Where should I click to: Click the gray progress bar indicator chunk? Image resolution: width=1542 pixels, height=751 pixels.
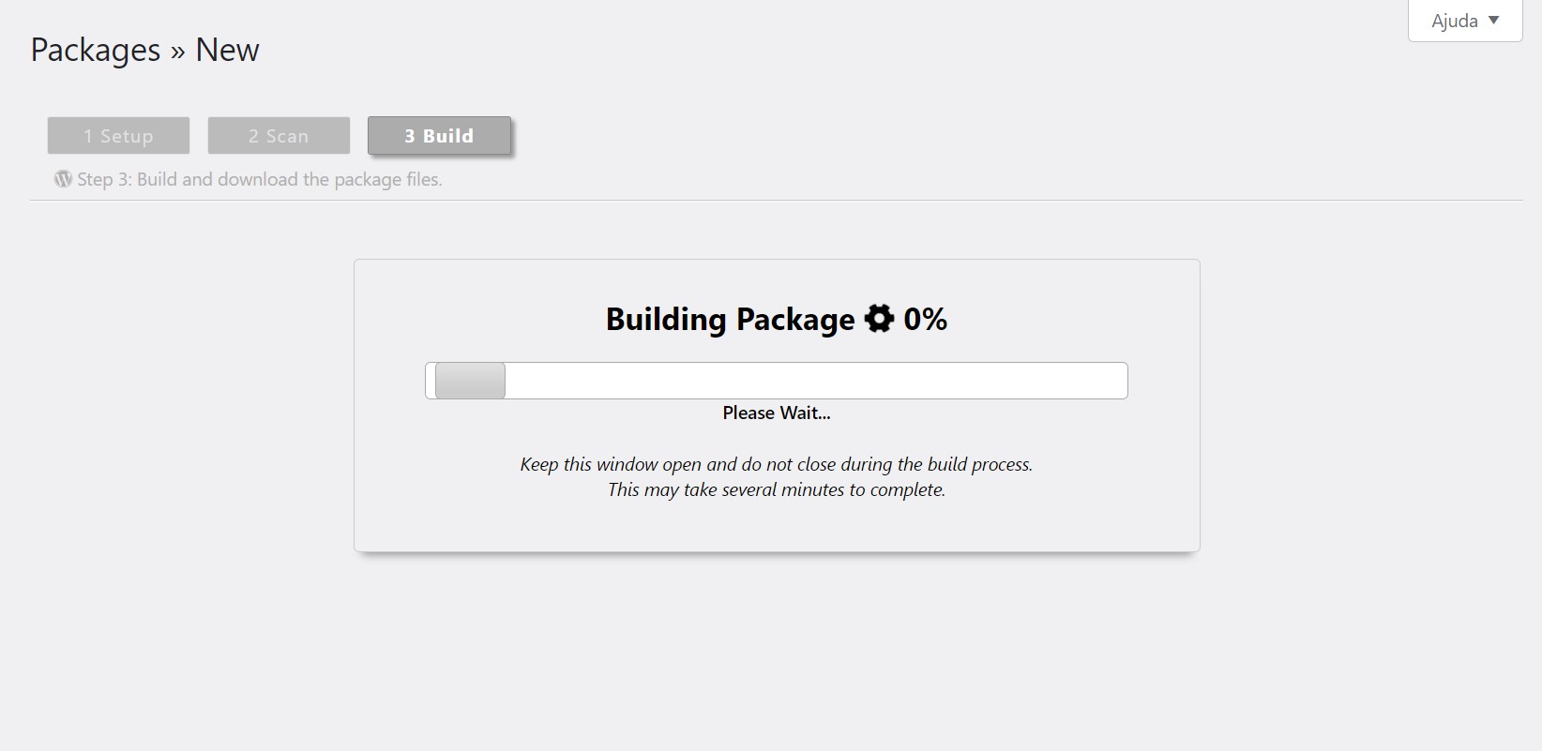click(470, 381)
